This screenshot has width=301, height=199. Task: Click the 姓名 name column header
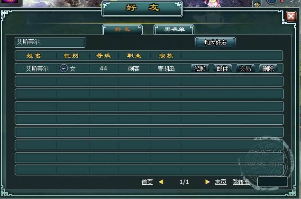[34, 56]
